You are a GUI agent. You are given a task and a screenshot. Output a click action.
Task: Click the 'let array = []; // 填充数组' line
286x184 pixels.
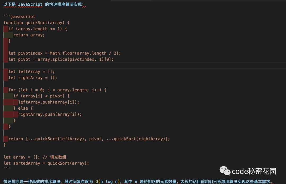point(35,157)
